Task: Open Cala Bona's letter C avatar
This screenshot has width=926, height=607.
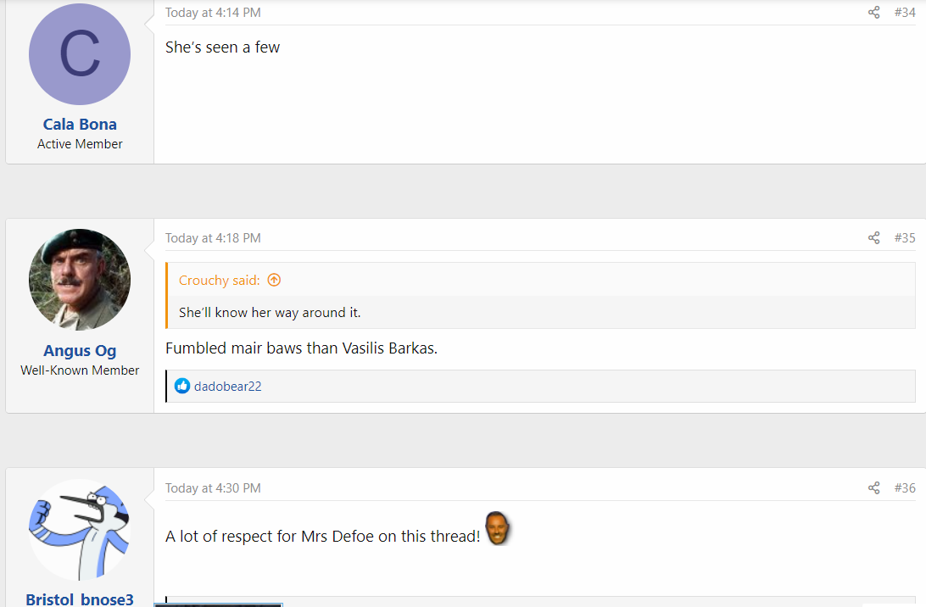Action: pos(80,54)
